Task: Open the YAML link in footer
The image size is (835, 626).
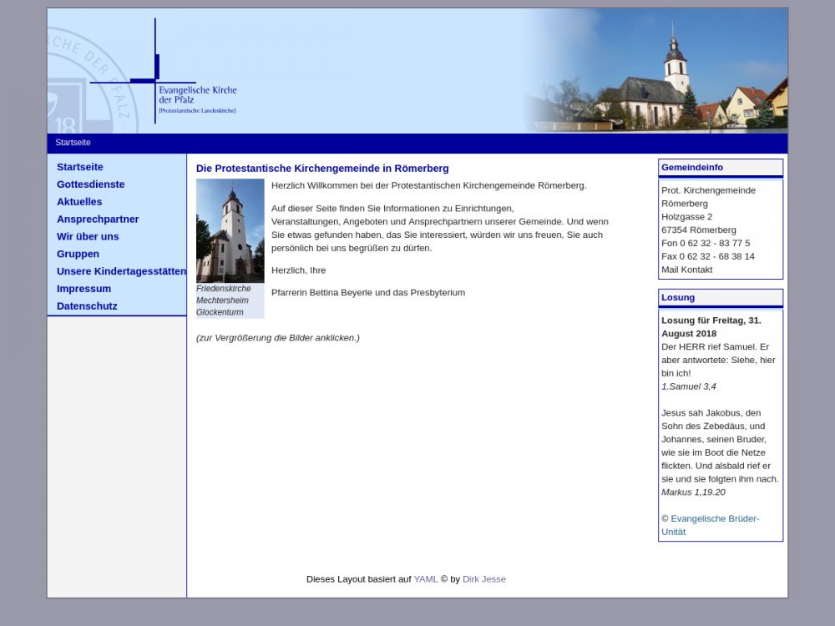Action: pyautogui.click(x=425, y=579)
